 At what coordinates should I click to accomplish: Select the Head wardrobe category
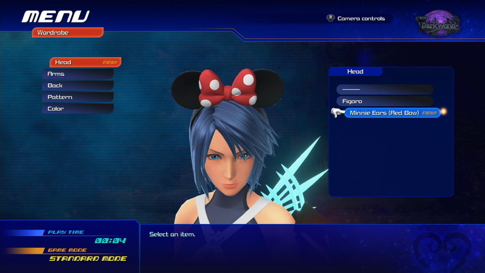85,62
